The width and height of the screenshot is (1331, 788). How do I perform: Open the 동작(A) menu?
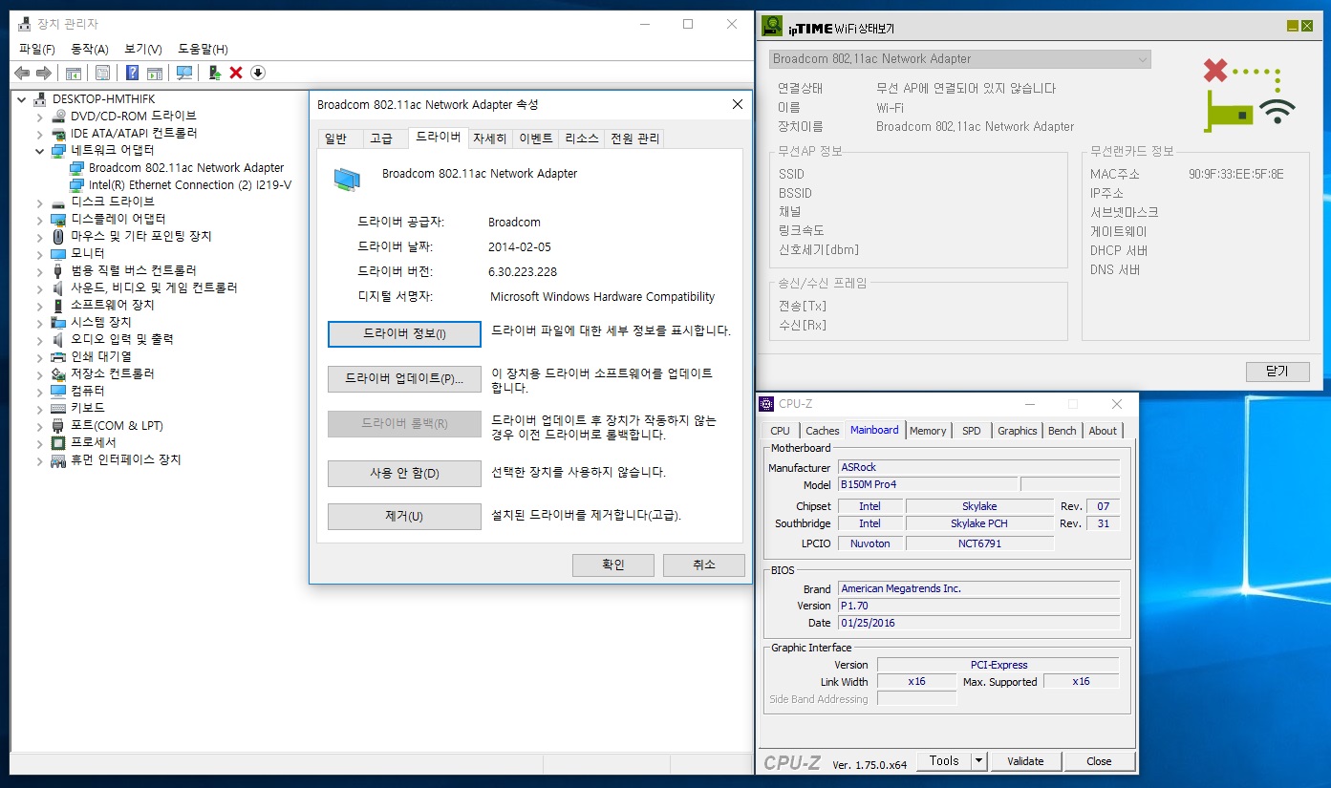(x=90, y=49)
